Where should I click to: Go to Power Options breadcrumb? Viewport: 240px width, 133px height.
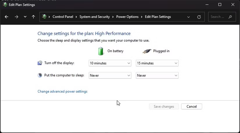click(127, 17)
